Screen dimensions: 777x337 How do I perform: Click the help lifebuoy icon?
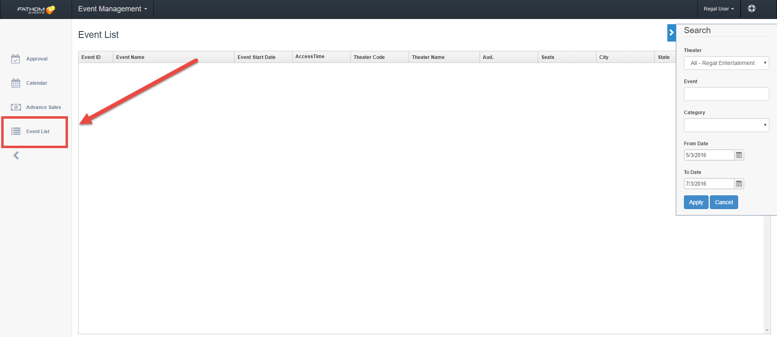(752, 8)
